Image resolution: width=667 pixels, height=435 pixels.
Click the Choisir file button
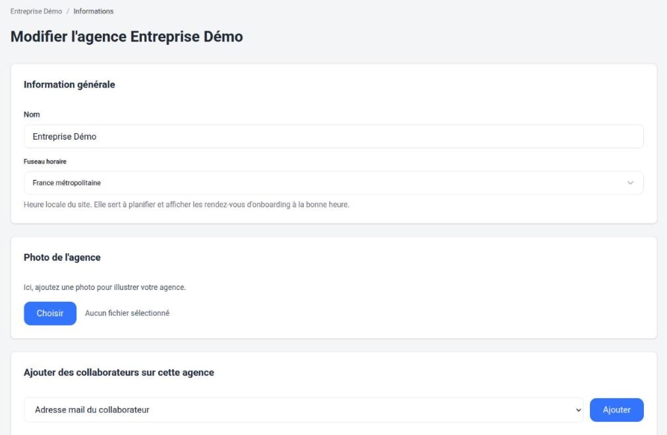click(50, 313)
